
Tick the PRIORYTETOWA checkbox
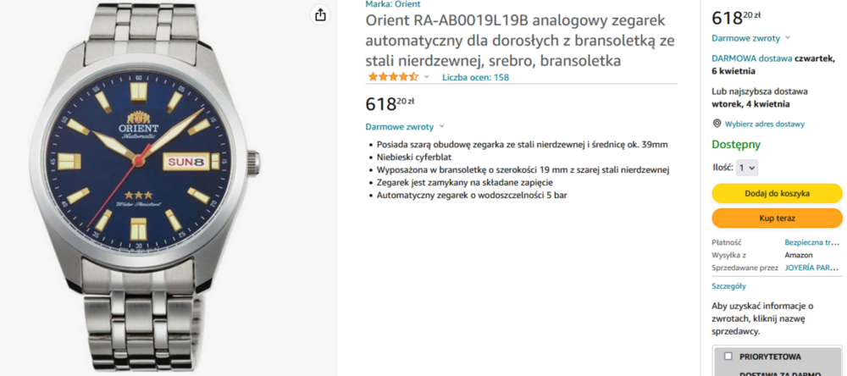point(728,357)
